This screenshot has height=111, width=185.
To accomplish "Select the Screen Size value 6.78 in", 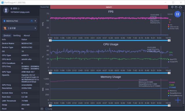I will pyautogui.click(x=25, y=93).
